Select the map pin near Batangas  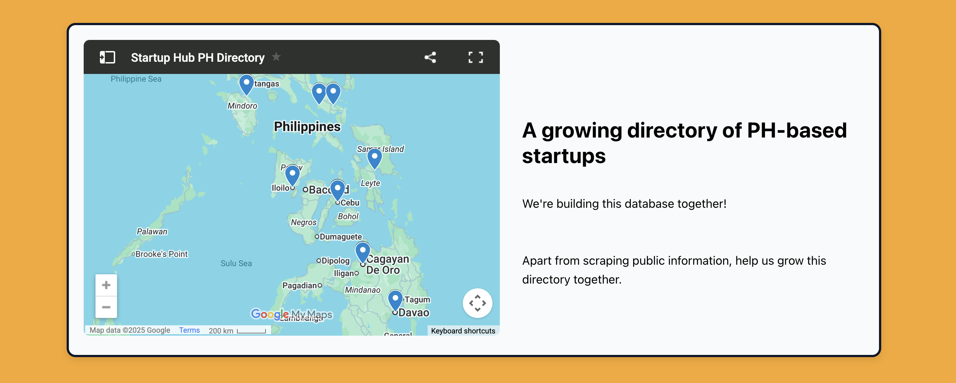247,84
